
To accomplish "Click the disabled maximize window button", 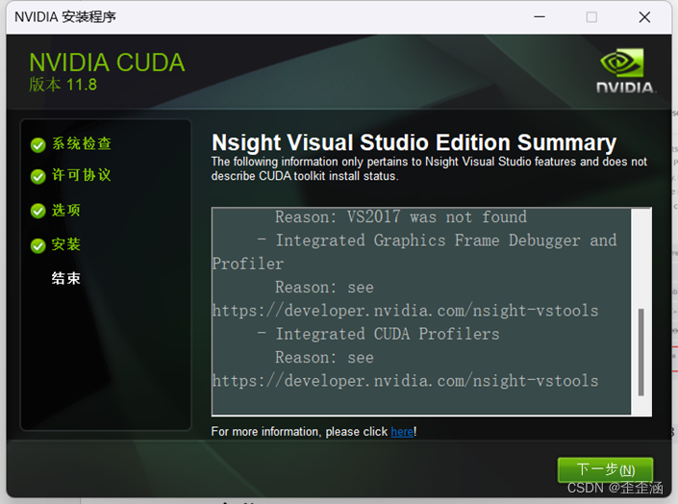I will pos(591,17).
